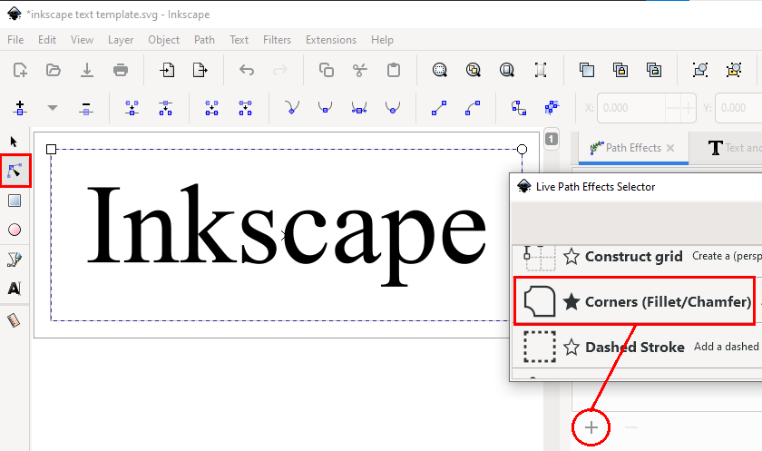Open the Layer menu

(121, 40)
